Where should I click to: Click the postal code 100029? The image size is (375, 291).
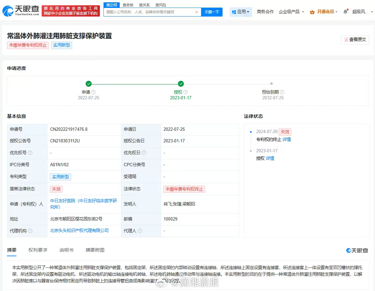171,219
